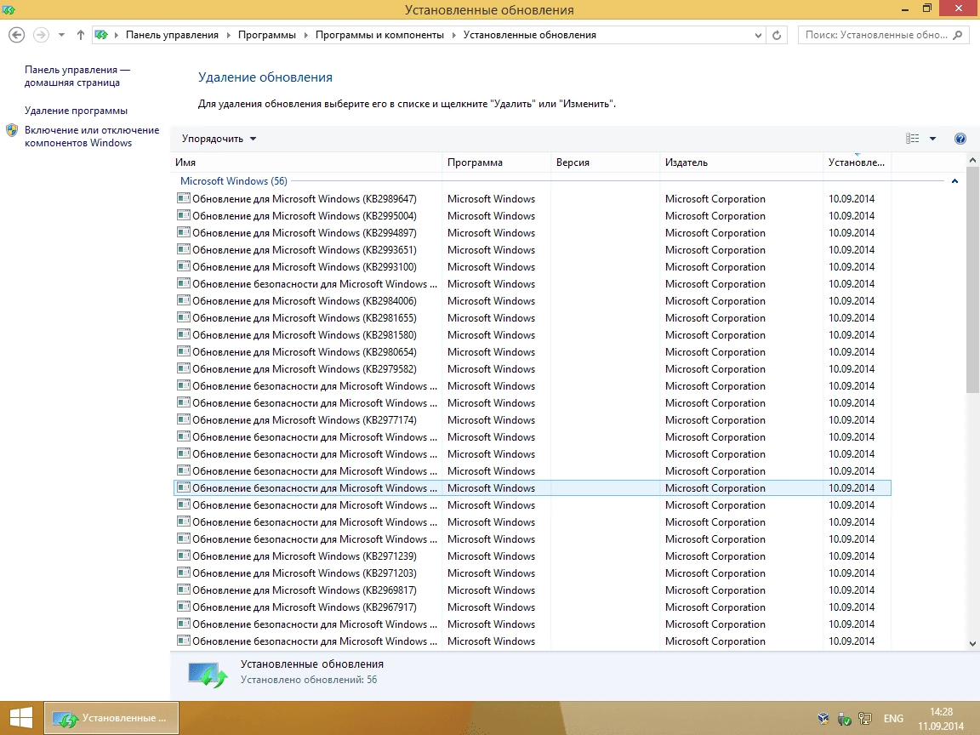
Task: Click the leftmost system tray icon
Action: pos(823,719)
